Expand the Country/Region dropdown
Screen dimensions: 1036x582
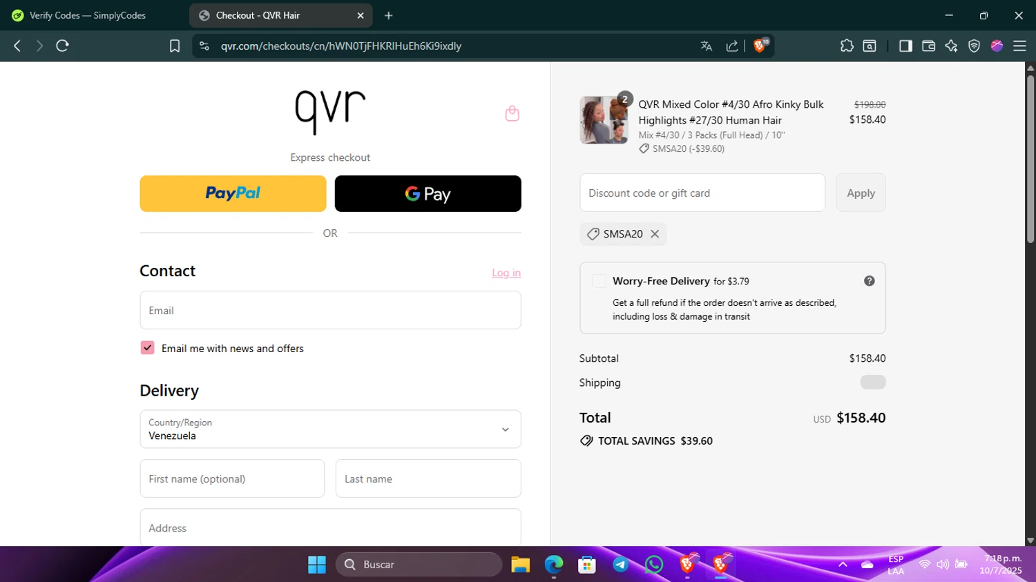[330, 429]
